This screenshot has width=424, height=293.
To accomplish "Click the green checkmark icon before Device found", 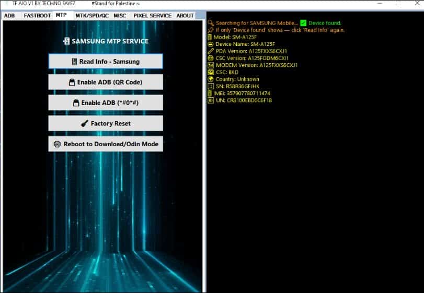I will click(303, 23).
